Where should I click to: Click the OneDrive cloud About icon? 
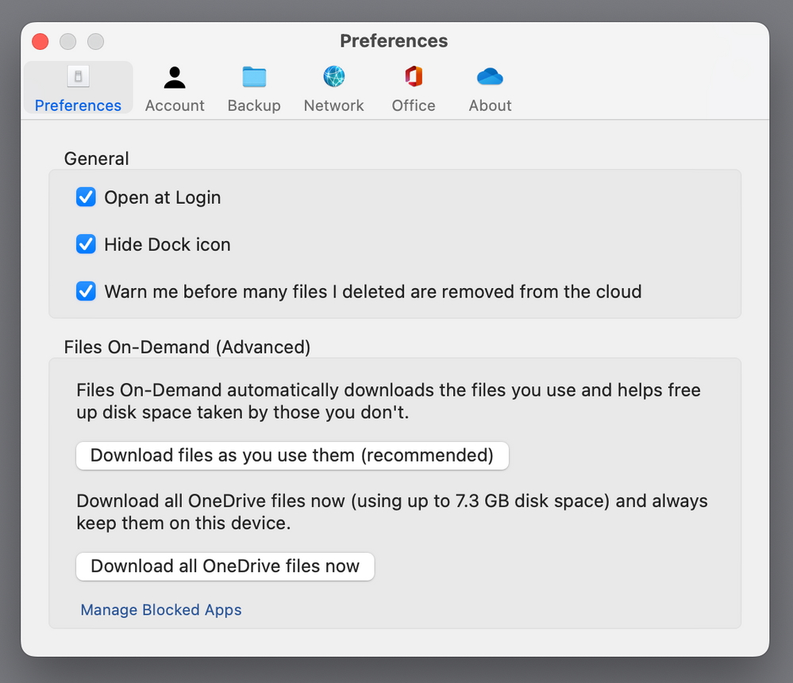point(490,76)
